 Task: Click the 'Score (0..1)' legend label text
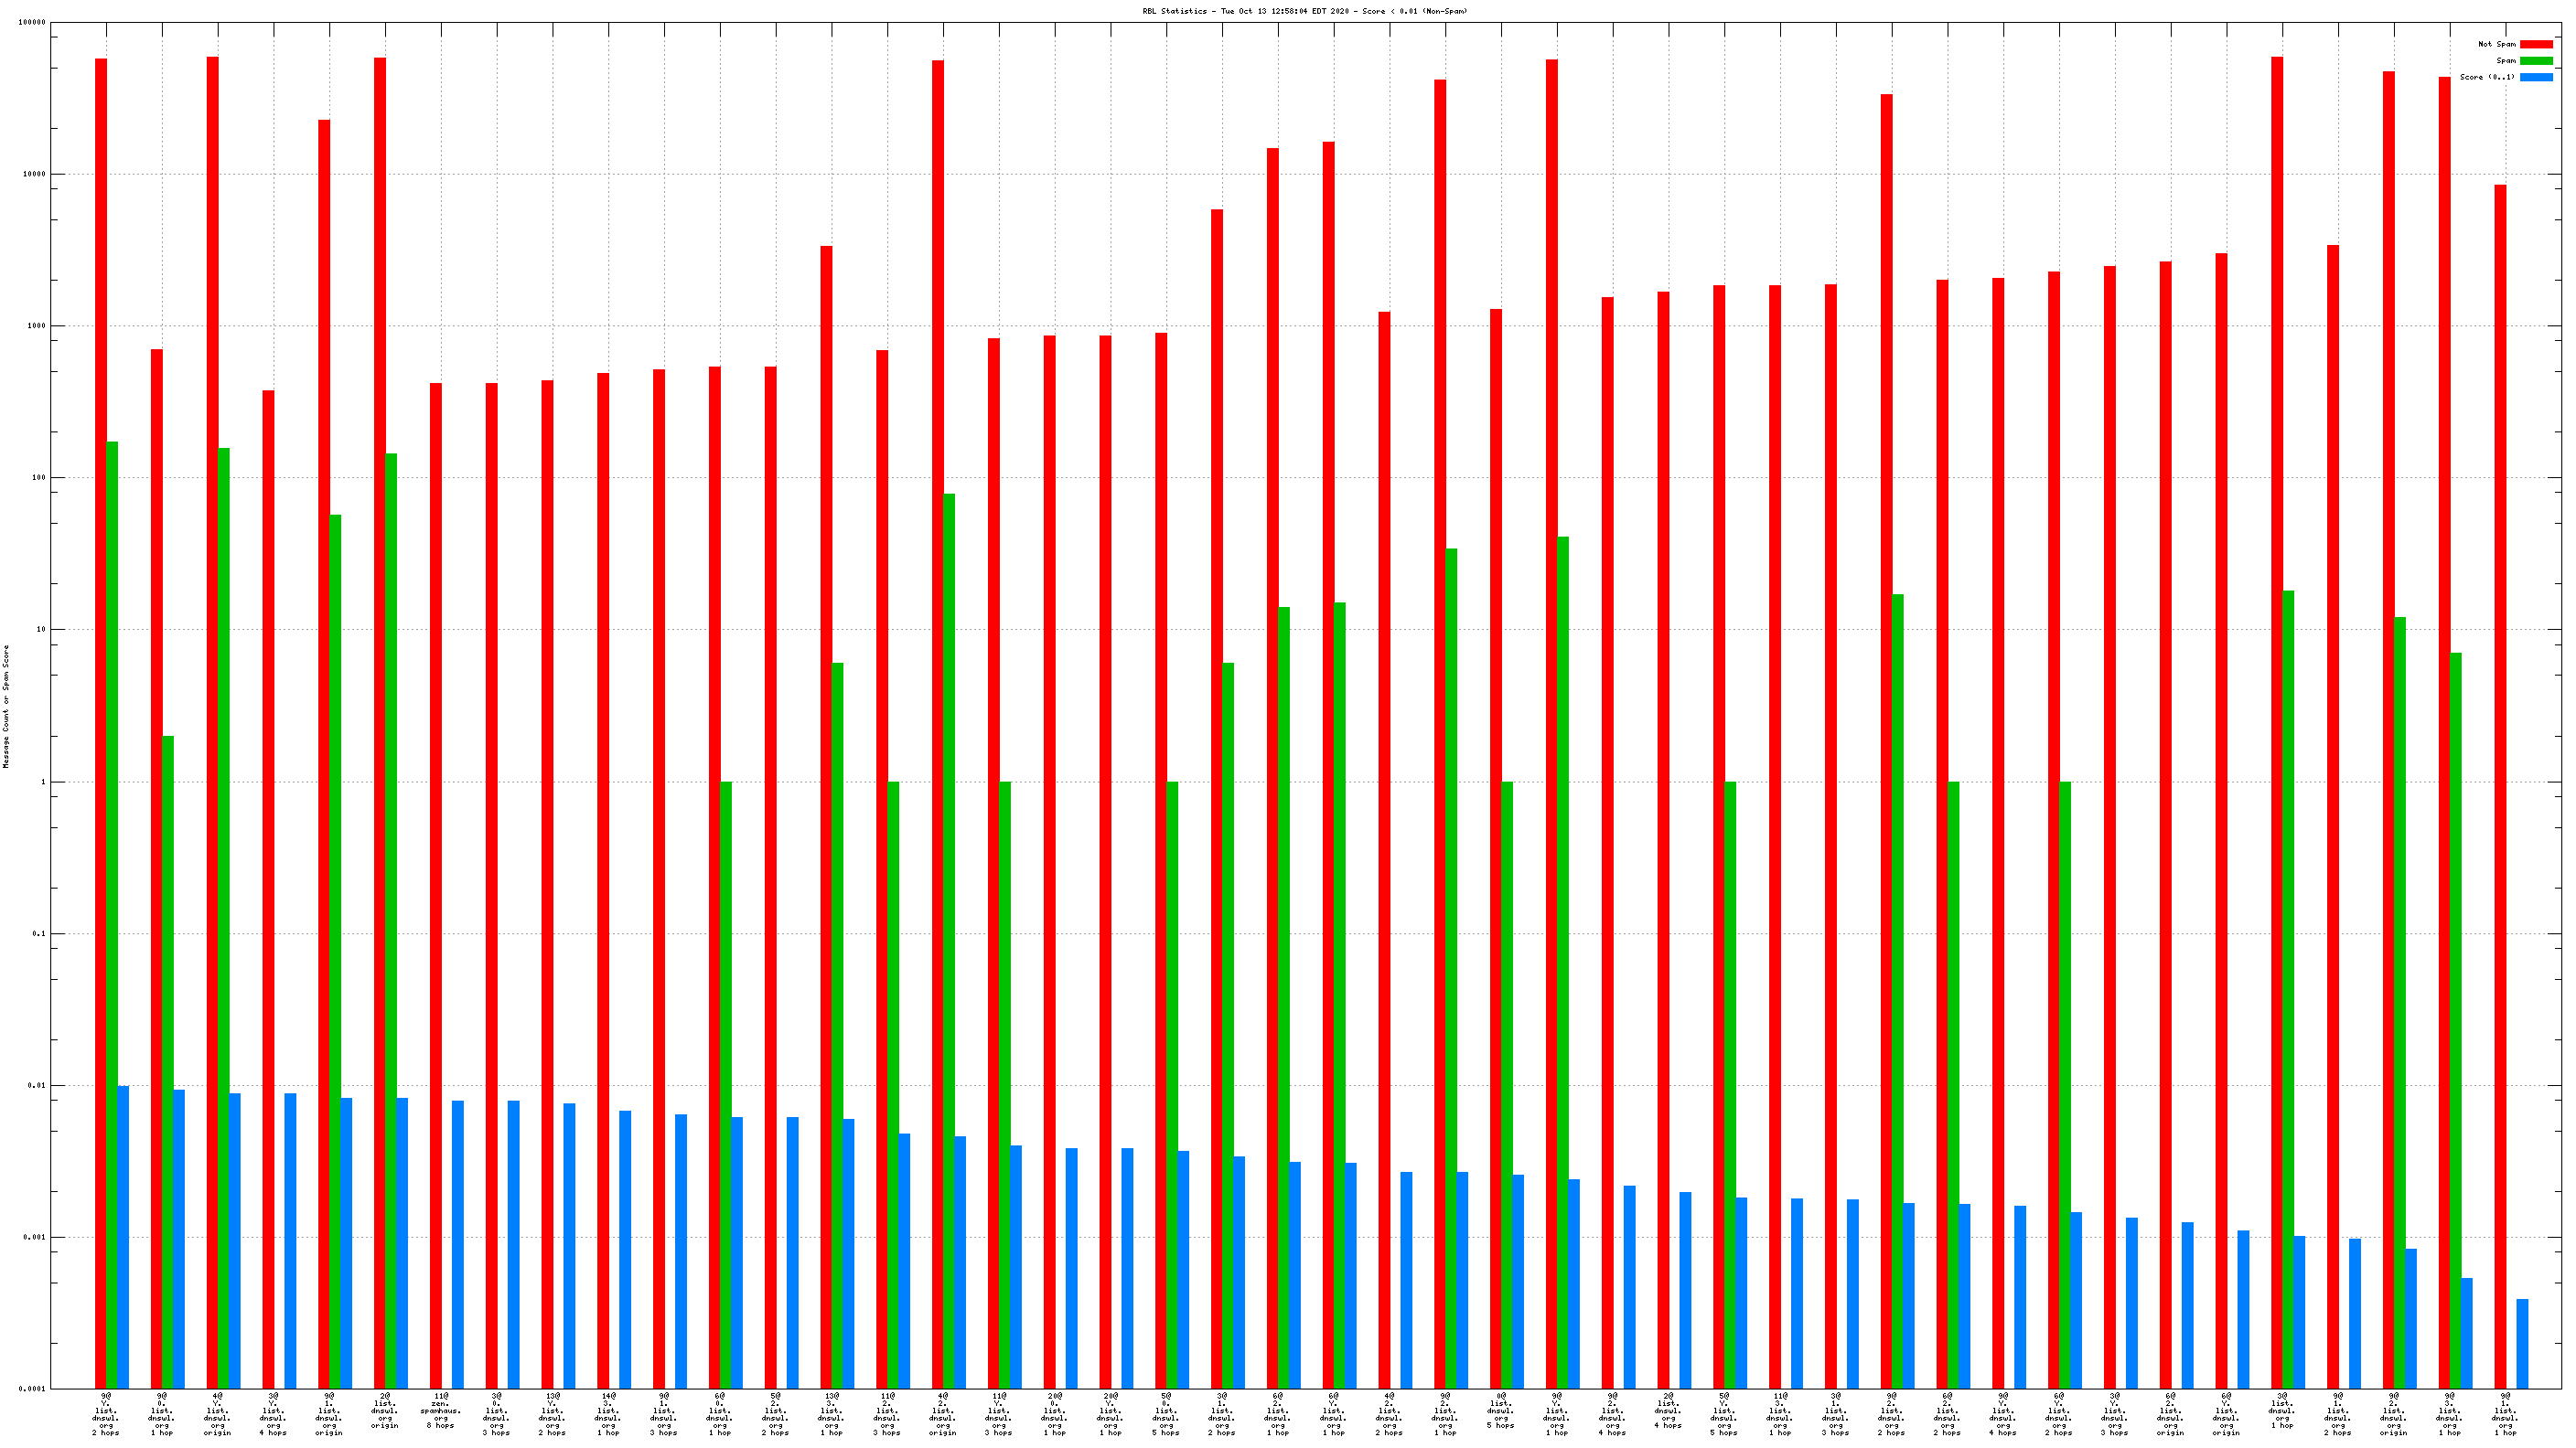click(x=2486, y=77)
